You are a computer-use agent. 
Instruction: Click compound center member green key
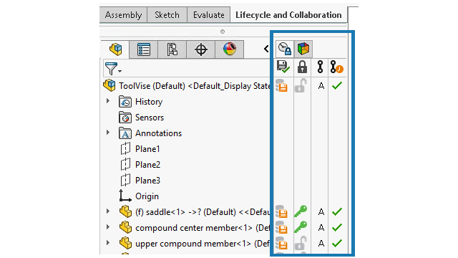(301, 227)
